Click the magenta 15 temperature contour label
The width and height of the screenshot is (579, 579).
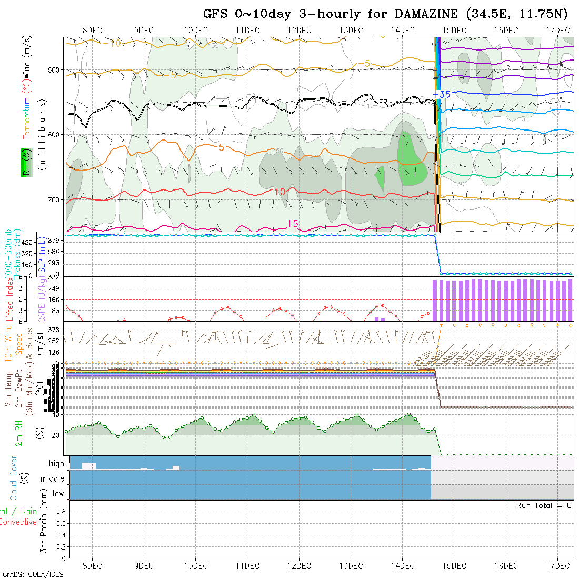point(293,224)
